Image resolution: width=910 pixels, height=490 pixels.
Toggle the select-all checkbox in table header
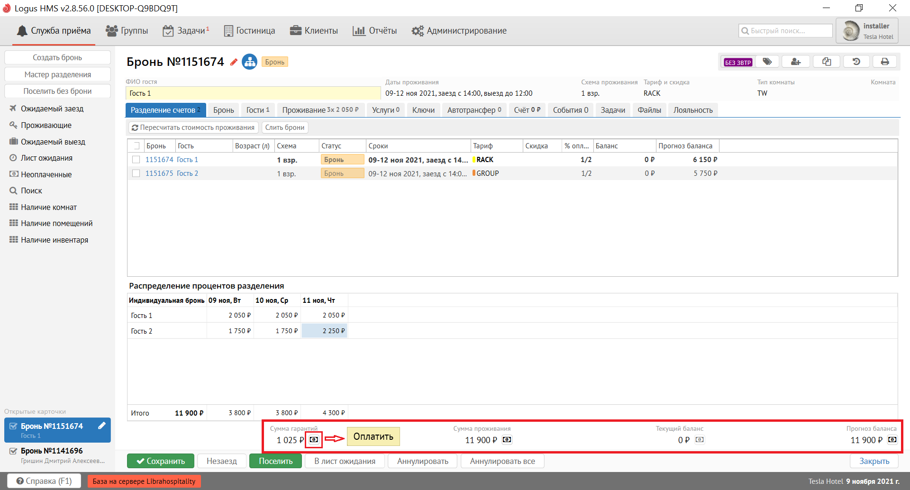[136, 146]
